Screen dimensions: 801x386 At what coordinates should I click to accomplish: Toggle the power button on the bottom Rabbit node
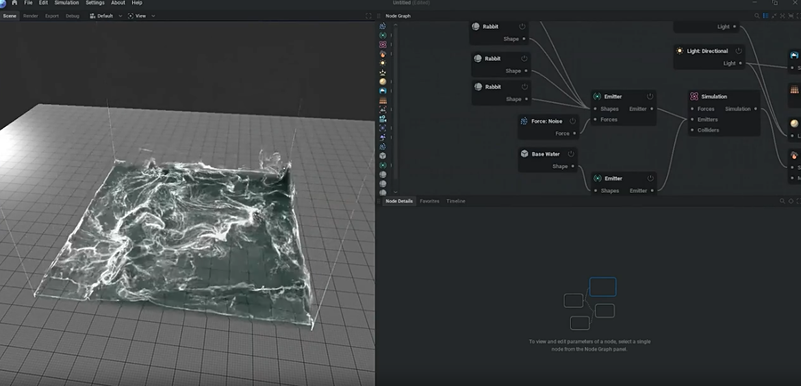tap(524, 87)
